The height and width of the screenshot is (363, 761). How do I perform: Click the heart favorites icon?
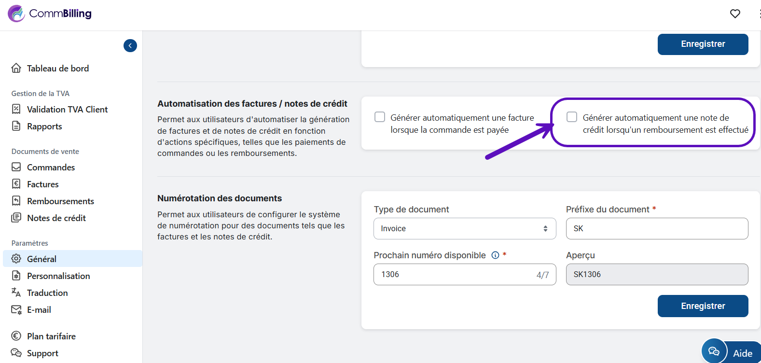(x=735, y=14)
